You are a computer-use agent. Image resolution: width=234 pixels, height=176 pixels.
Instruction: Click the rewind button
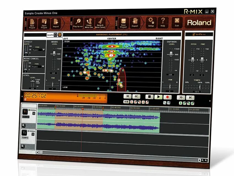(x=136, y=97)
